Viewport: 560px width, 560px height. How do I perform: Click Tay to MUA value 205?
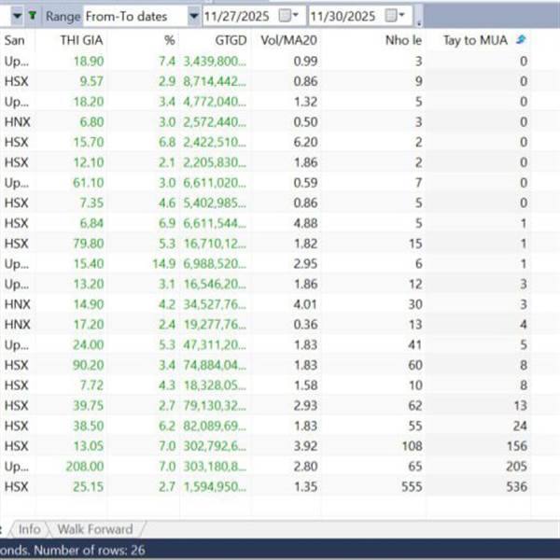pyautogui.click(x=516, y=466)
